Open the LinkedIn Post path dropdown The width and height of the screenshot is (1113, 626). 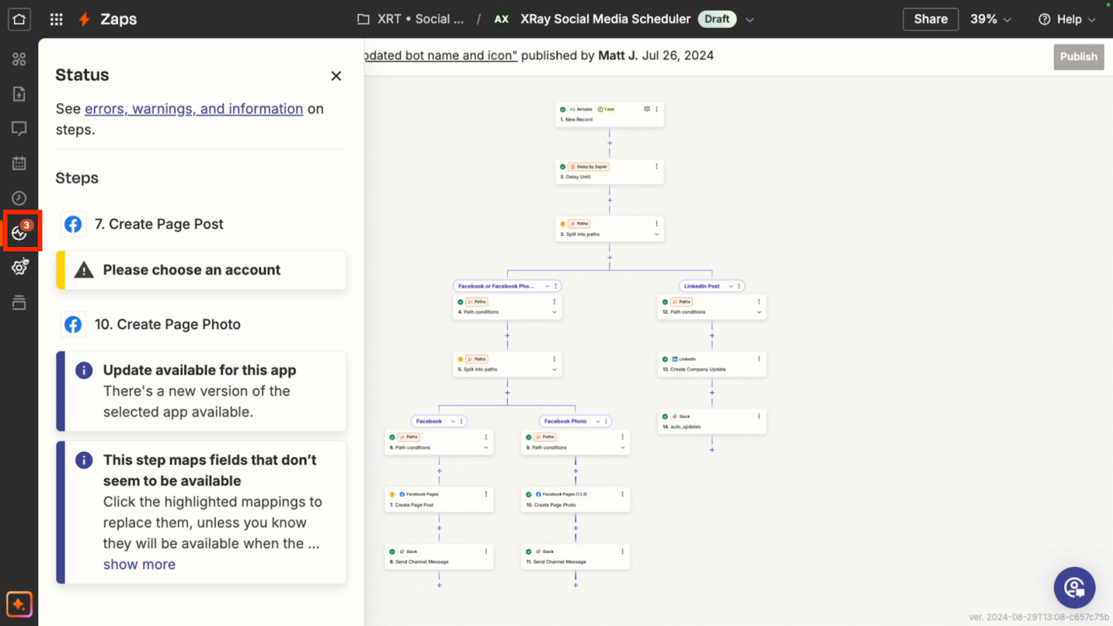(730, 286)
